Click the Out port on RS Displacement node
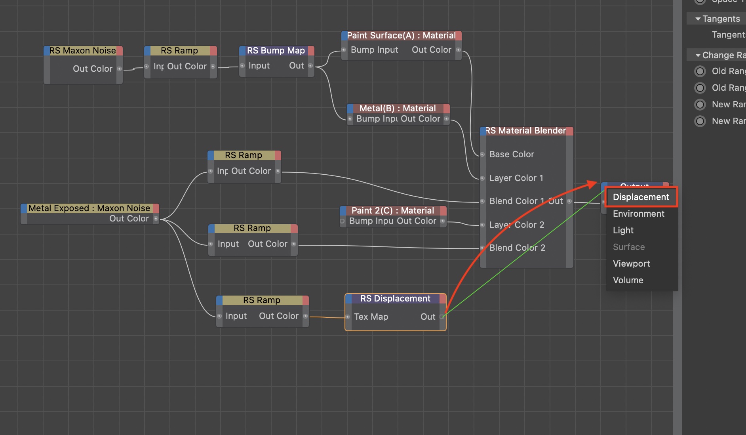The width and height of the screenshot is (746, 435). (x=442, y=317)
